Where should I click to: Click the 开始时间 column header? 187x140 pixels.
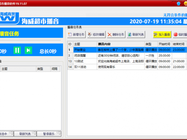pos(165,44)
